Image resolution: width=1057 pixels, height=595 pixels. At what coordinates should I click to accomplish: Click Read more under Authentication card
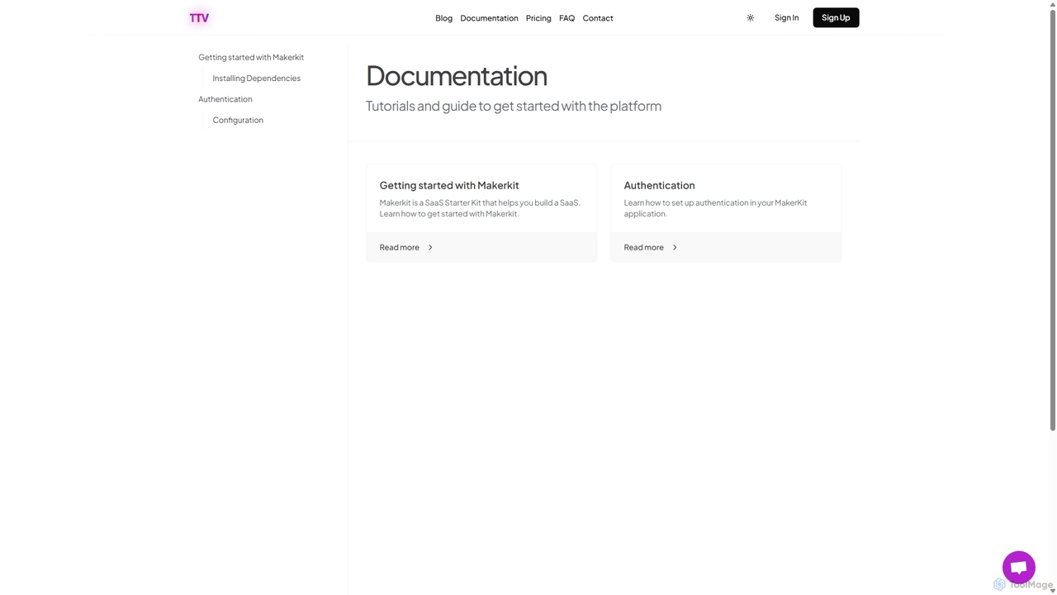point(644,247)
